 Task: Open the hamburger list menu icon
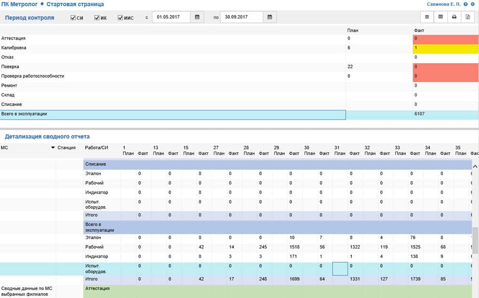point(427,17)
